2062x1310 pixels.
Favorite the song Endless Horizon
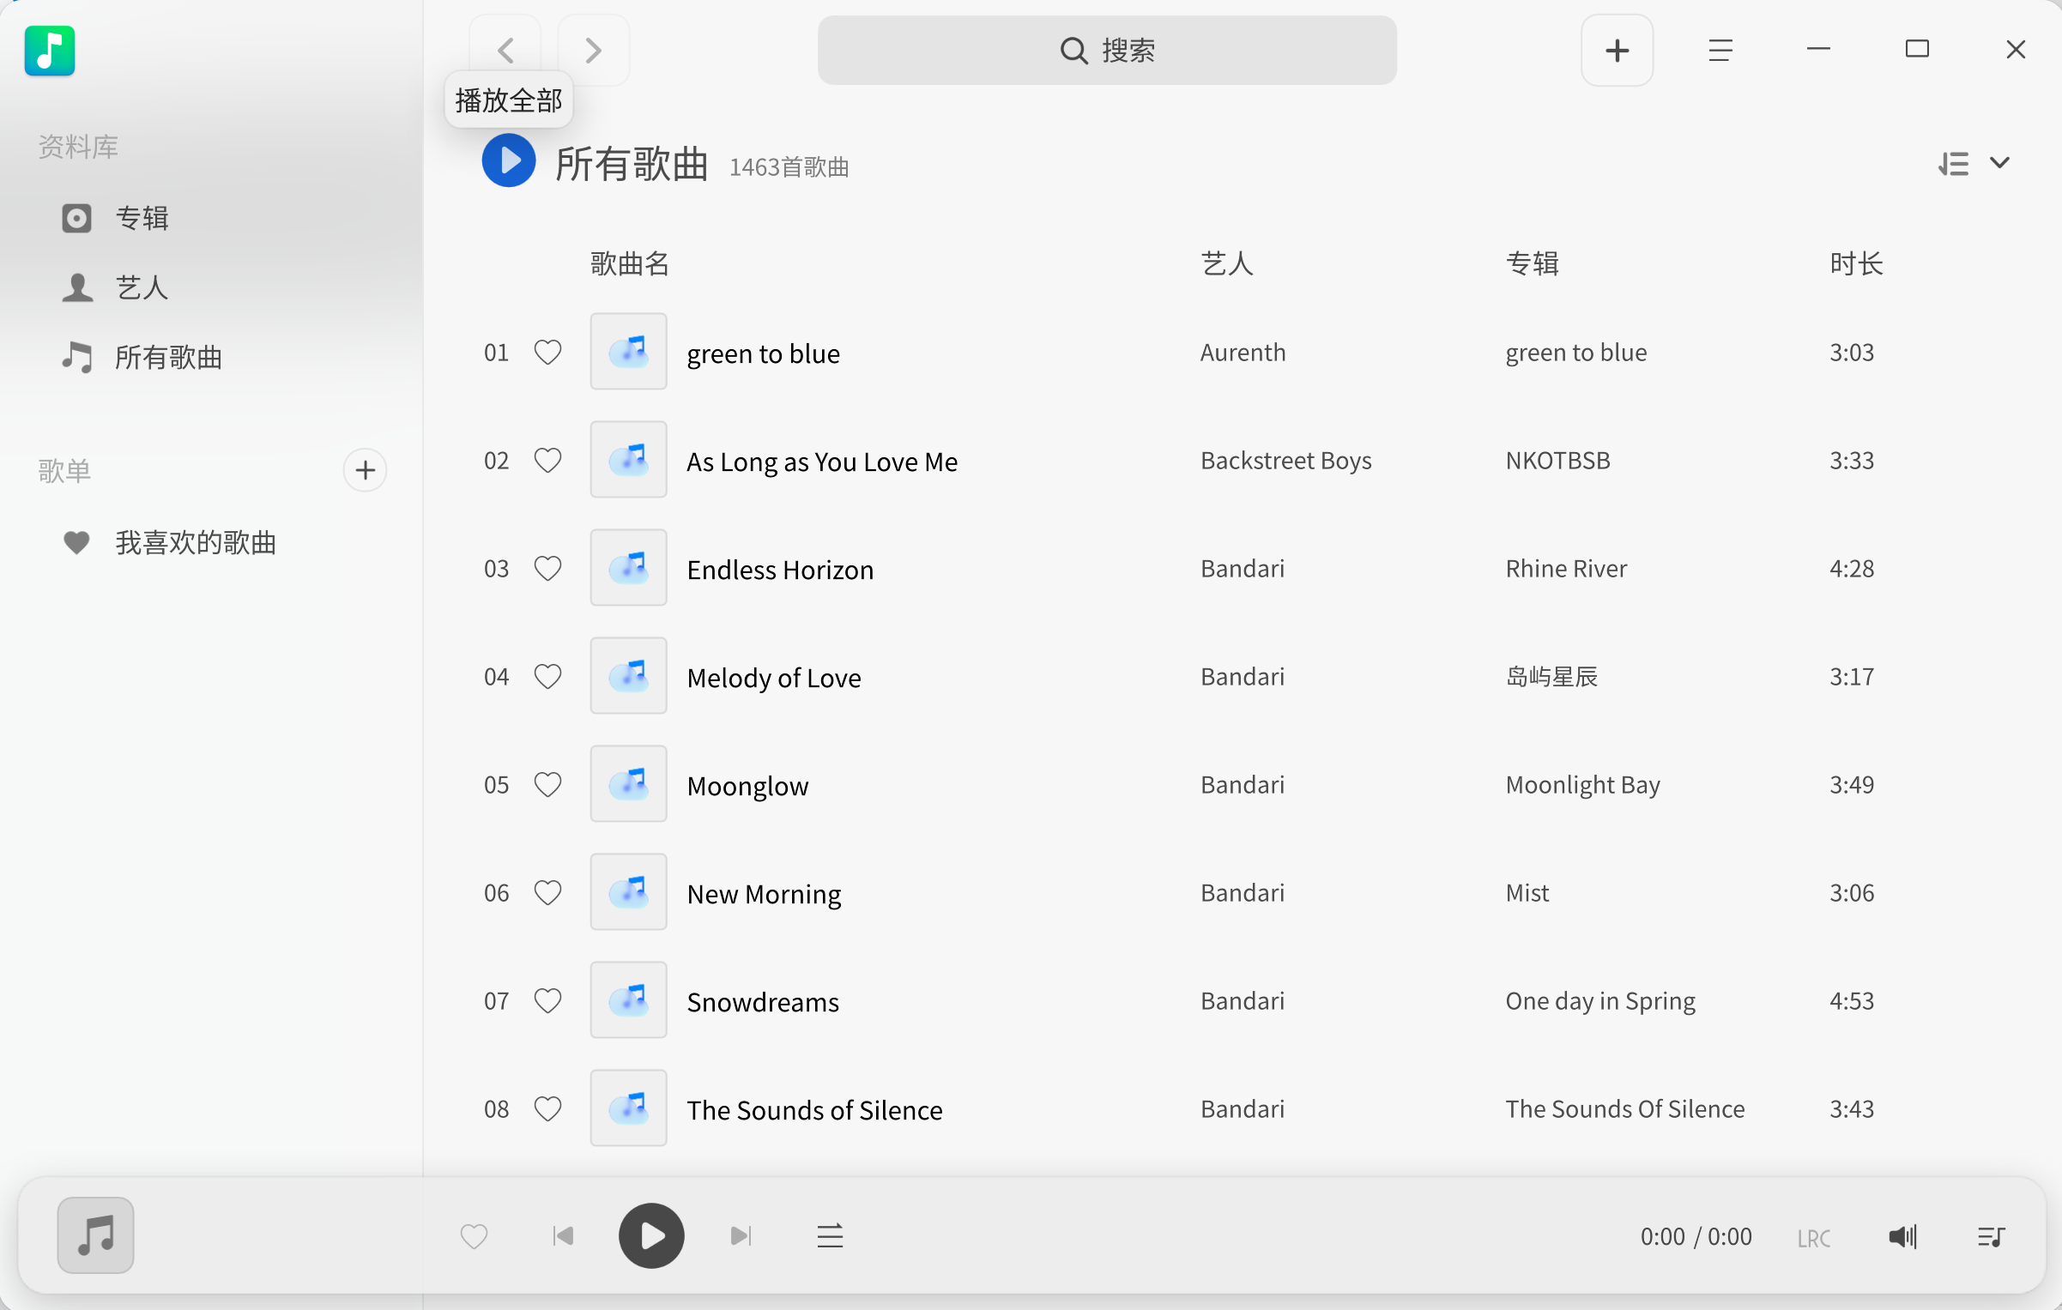tap(547, 568)
